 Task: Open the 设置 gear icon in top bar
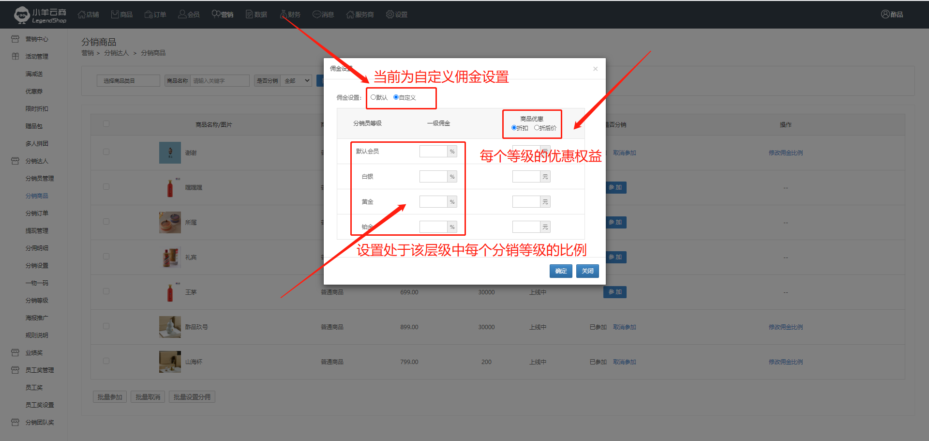pos(390,15)
